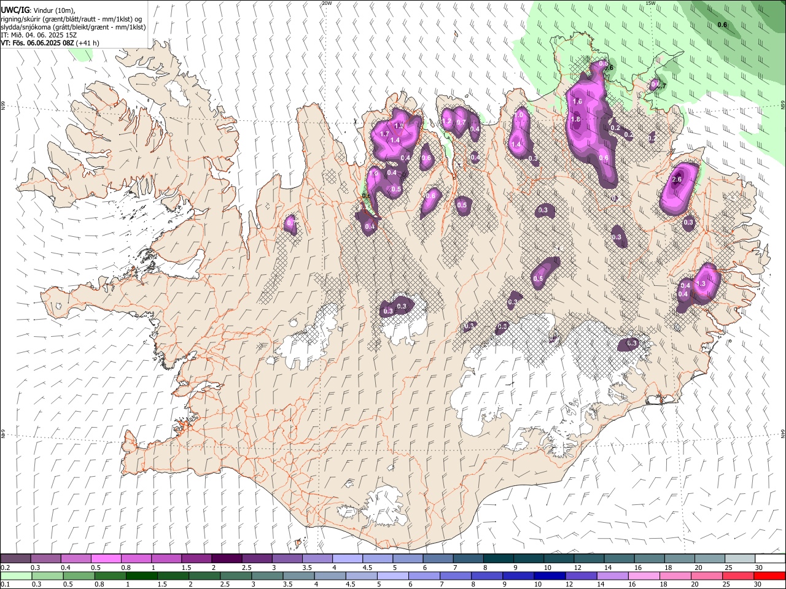The image size is (786, 589).
Task: Click the '12' label on the lower scale
Action: (570, 585)
